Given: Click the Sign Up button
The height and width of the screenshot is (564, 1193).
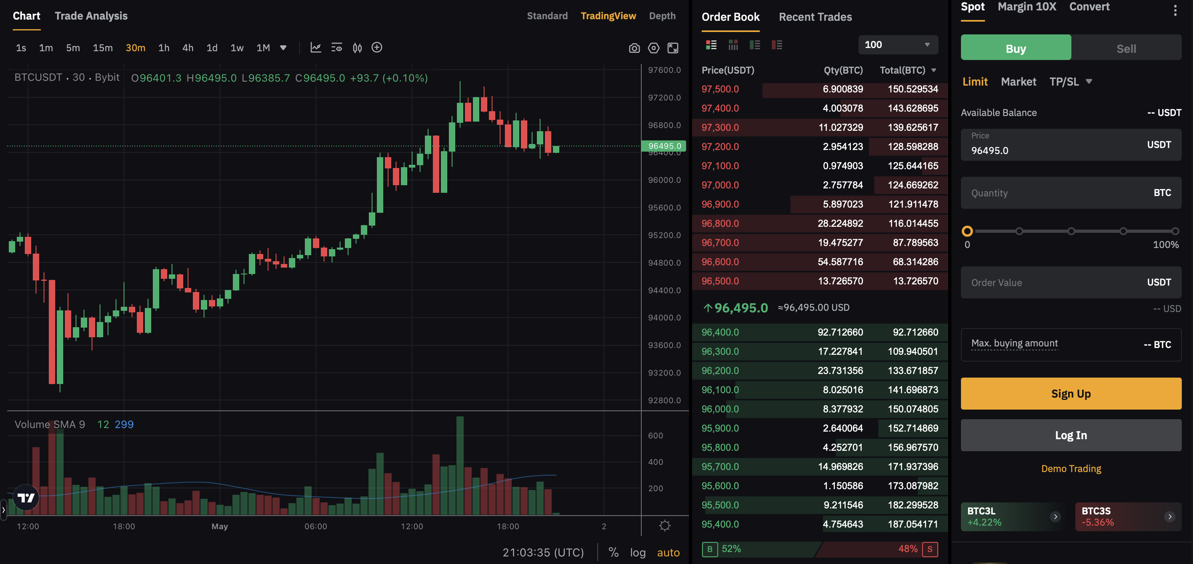Looking at the screenshot, I should pyautogui.click(x=1071, y=394).
